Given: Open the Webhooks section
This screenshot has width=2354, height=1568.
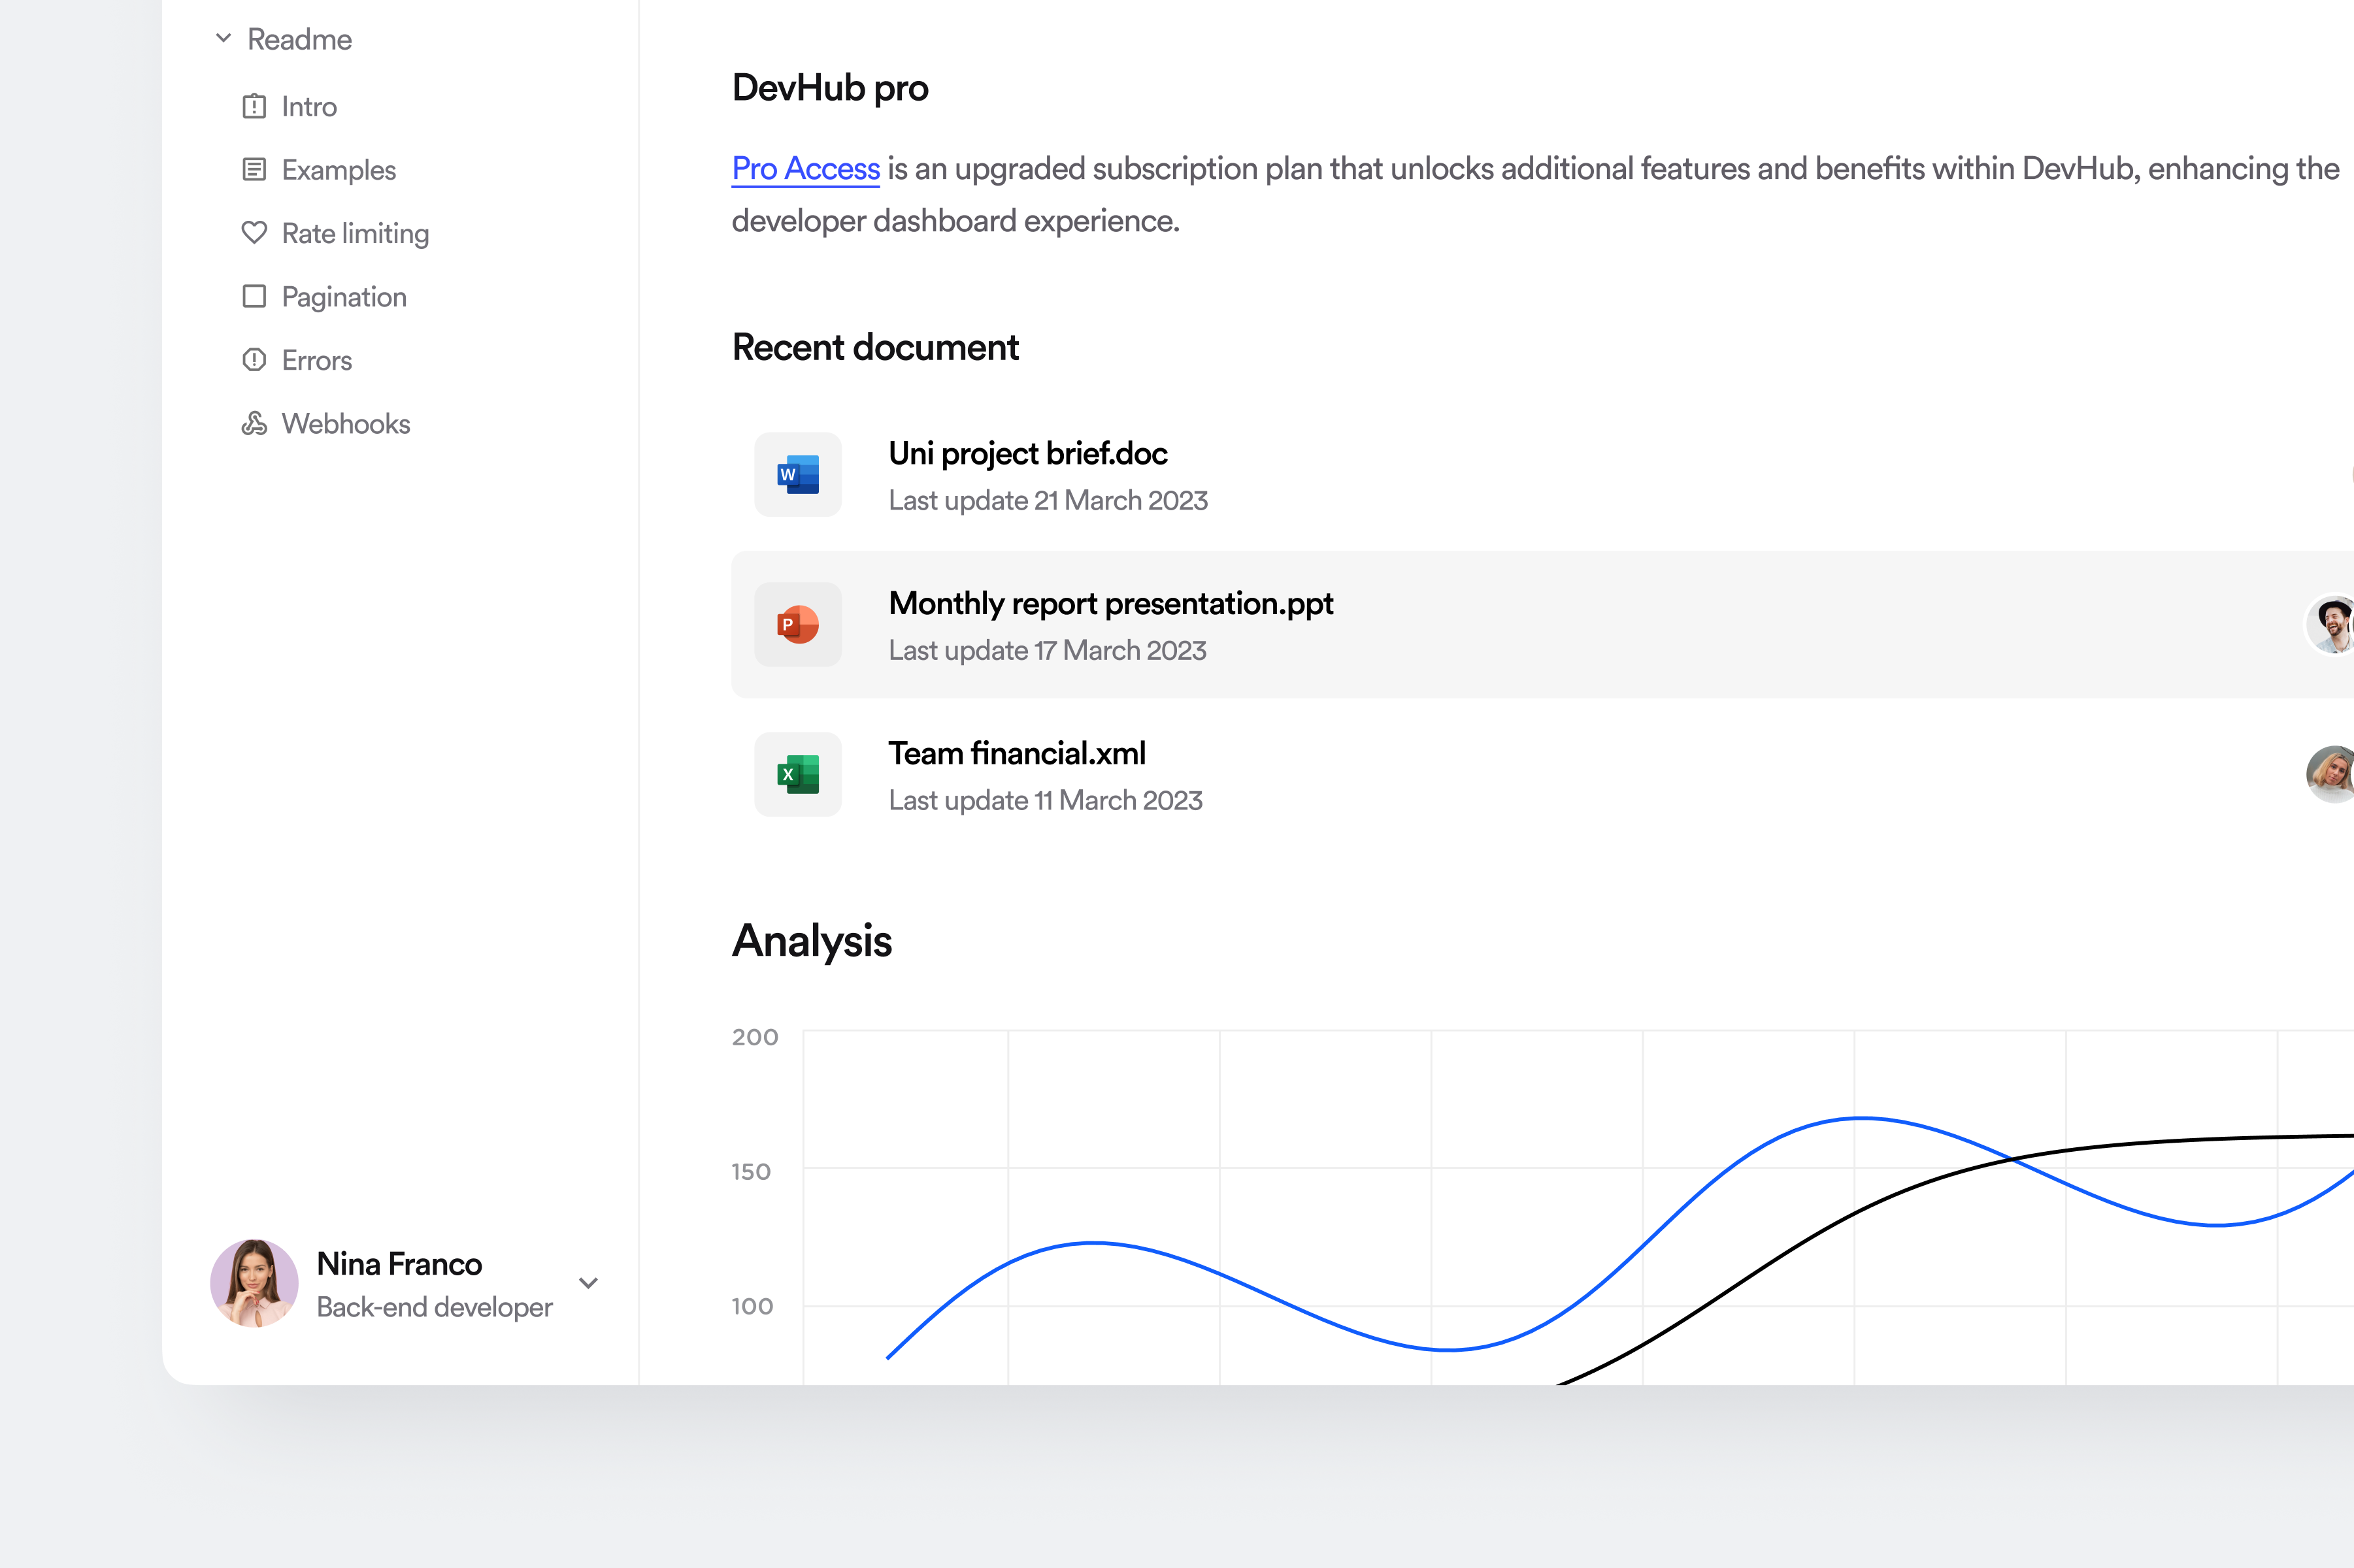Looking at the screenshot, I should [x=346, y=423].
